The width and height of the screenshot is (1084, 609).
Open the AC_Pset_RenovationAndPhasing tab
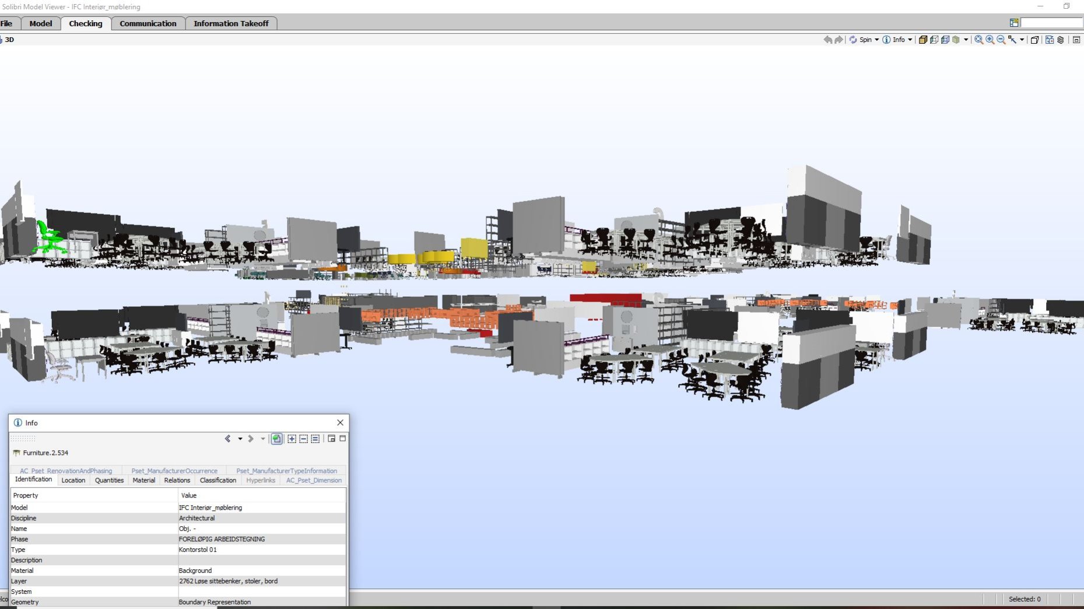pos(66,471)
